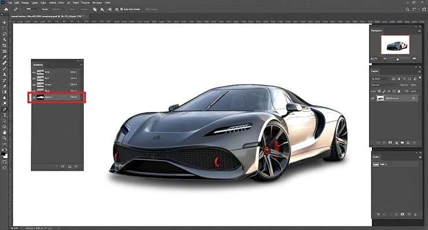Open the File menu

[x=10, y=3]
